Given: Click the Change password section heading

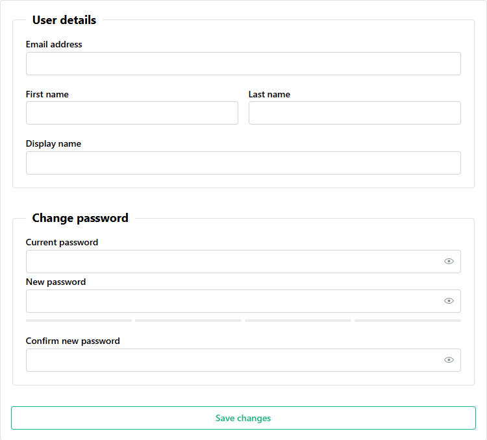Looking at the screenshot, I should click(80, 218).
